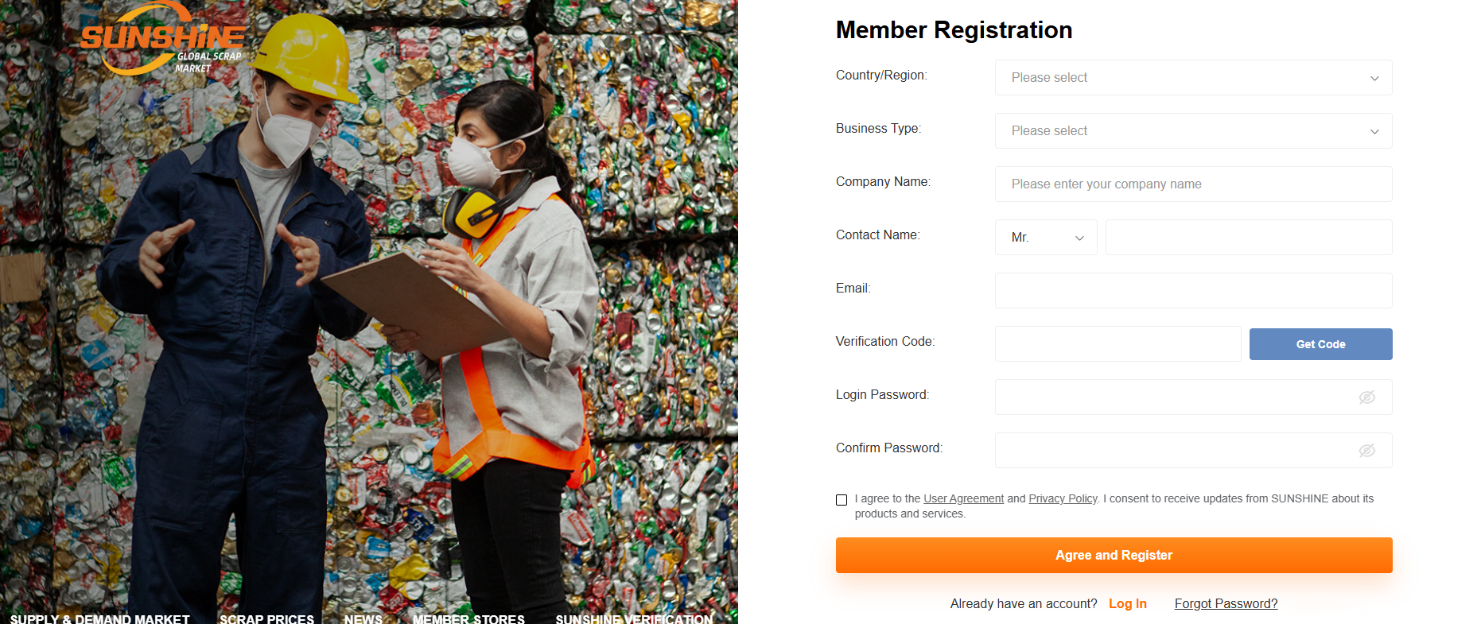Open the News menu item
The image size is (1481, 624).
click(x=363, y=618)
